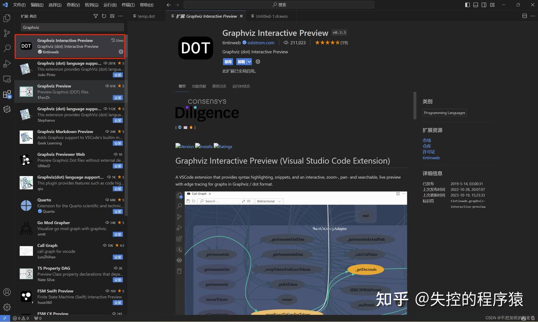The height and width of the screenshot is (322, 538).
Task: Open Manage gear on Graphviz Interactive Preview entry
Action: tap(121, 51)
